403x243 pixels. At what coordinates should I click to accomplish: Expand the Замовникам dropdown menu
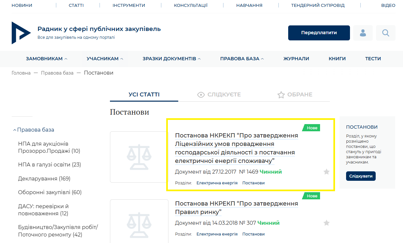(47, 59)
